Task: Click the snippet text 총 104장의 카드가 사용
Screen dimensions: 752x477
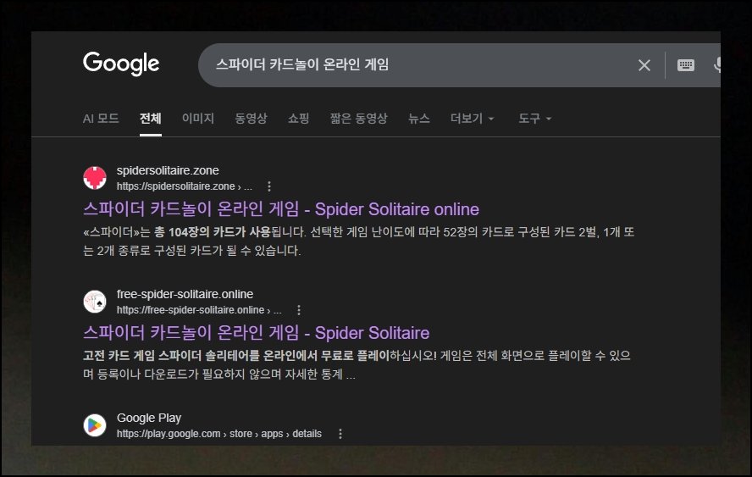Action: [x=213, y=232]
